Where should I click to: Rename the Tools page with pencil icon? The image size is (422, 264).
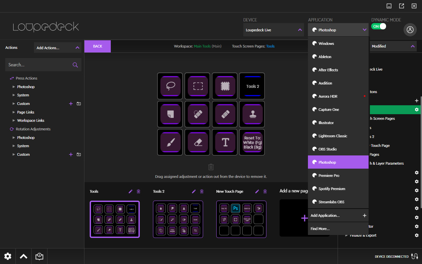(131, 191)
